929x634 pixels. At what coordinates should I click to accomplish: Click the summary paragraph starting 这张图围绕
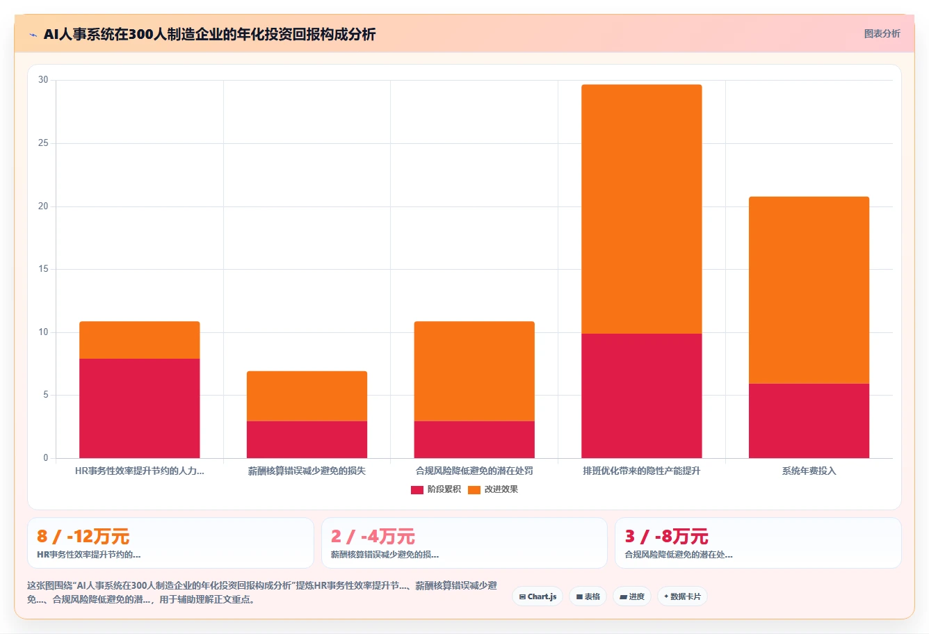[262, 592]
